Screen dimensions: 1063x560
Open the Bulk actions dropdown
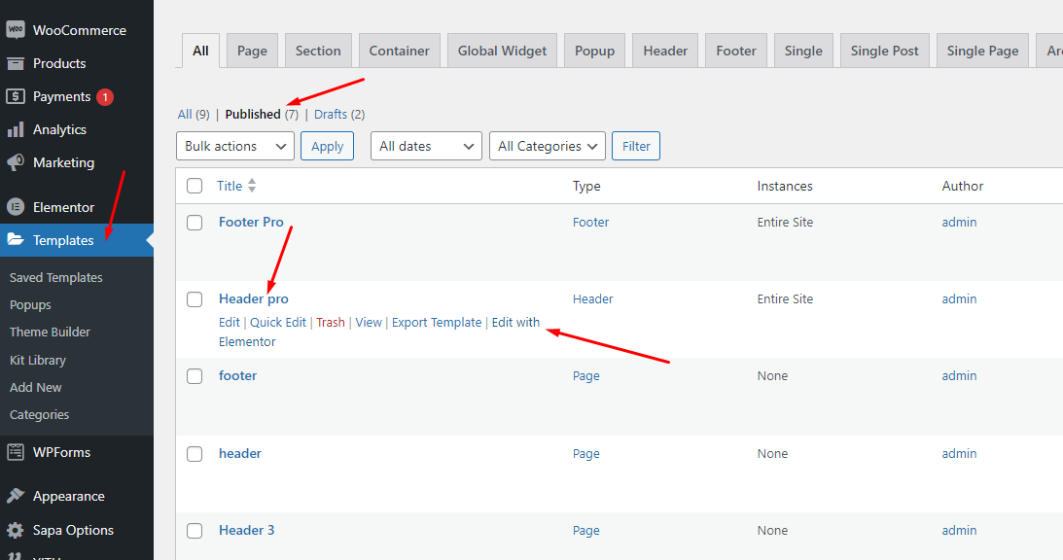234,146
